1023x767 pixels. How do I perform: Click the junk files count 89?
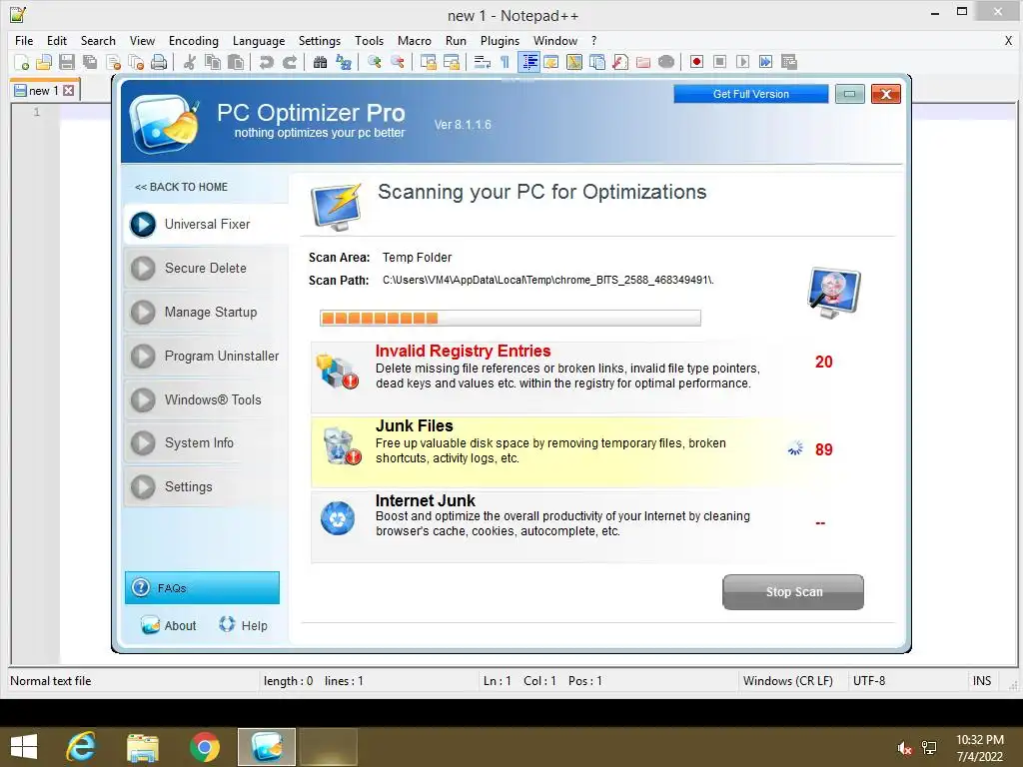823,449
